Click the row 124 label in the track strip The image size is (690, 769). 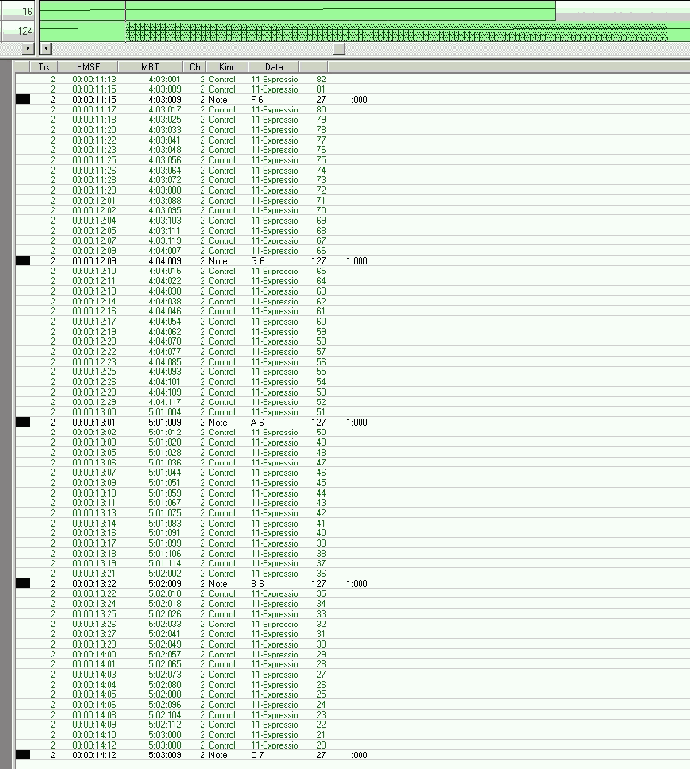[26, 32]
